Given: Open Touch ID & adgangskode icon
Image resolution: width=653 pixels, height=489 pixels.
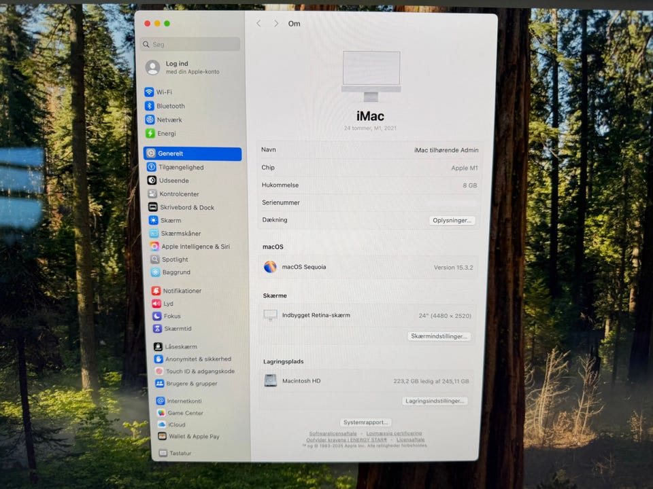Looking at the screenshot, I should 159,372.
